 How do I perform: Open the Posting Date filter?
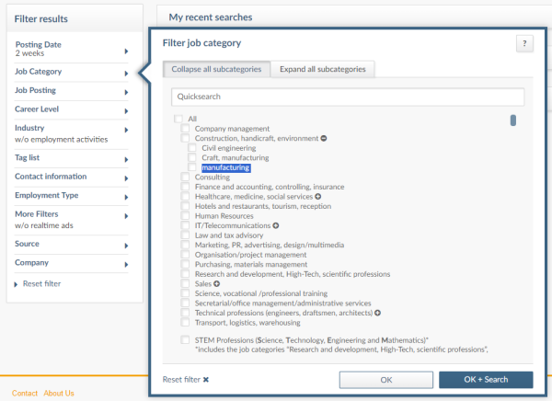[x=72, y=49]
